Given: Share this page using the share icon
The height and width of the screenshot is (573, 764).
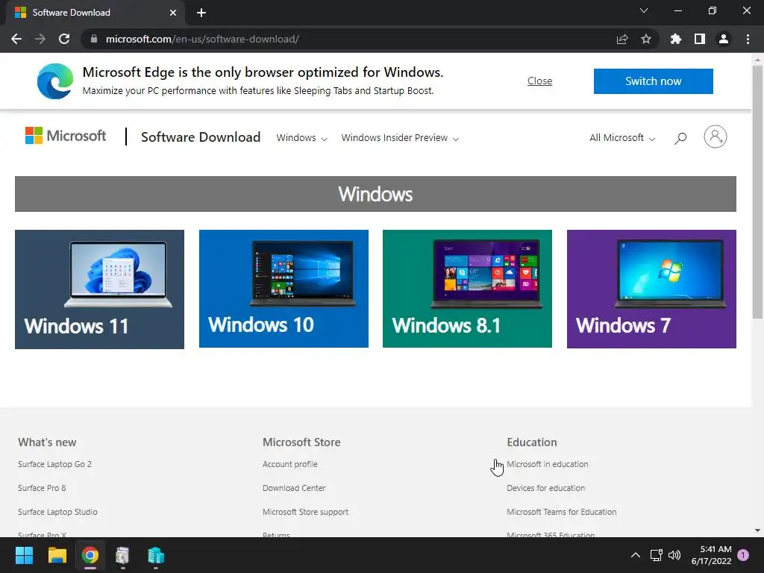Looking at the screenshot, I should click(x=621, y=39).
